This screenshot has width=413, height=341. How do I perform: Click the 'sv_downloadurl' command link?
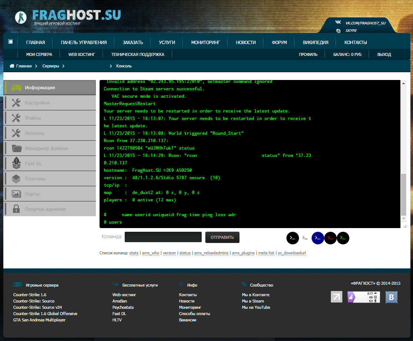pos(292,253)
